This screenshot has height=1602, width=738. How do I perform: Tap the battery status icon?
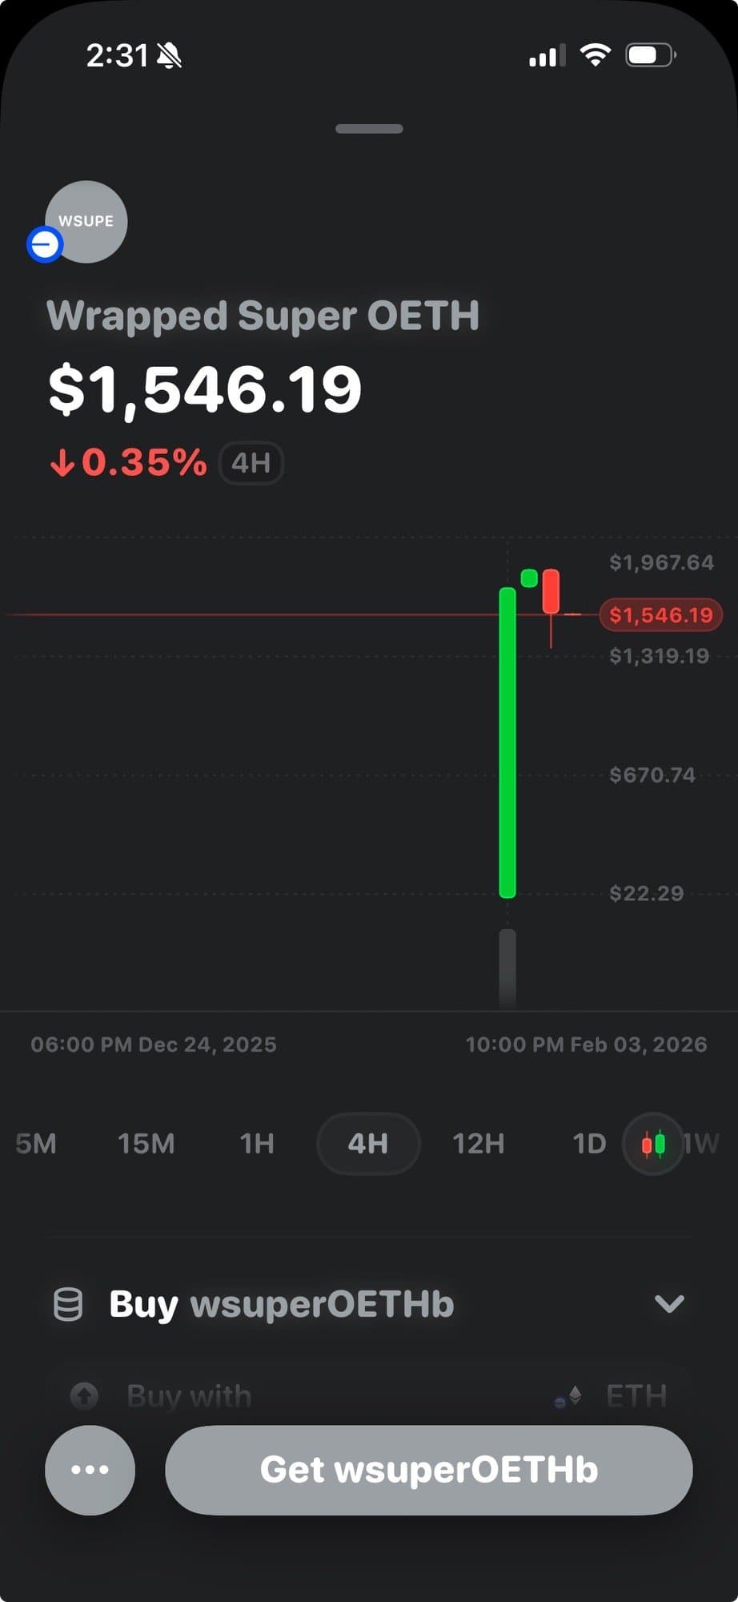point(649,55)
